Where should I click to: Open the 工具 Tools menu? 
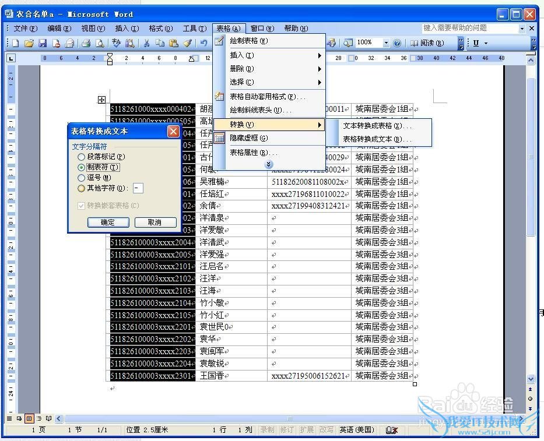pos(195,29)
